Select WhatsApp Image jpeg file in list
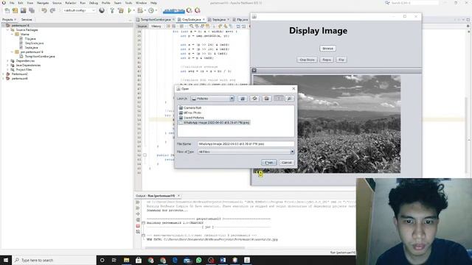Image resolution: width=472 pixels, height=265 pixels. 214,123
